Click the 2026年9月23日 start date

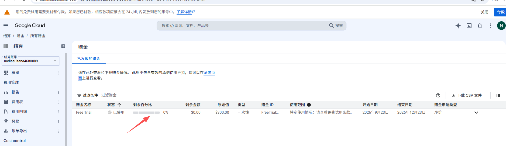[376, 112]
